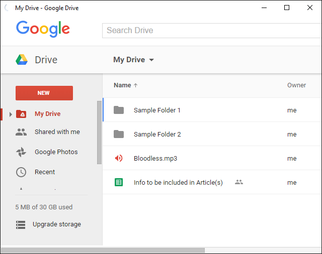This screenshot has height=254, width=322.
Task: Click the Drive text next to the logo
Action: point(46,60)
